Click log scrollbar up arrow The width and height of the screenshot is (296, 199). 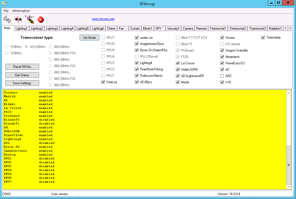pos(289,92)
